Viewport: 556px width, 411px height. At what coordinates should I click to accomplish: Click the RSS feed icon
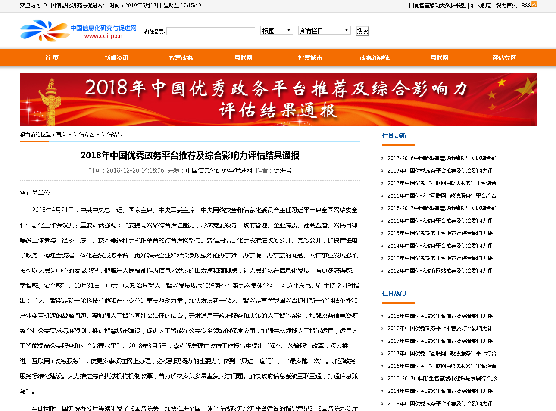coord(534,5)
